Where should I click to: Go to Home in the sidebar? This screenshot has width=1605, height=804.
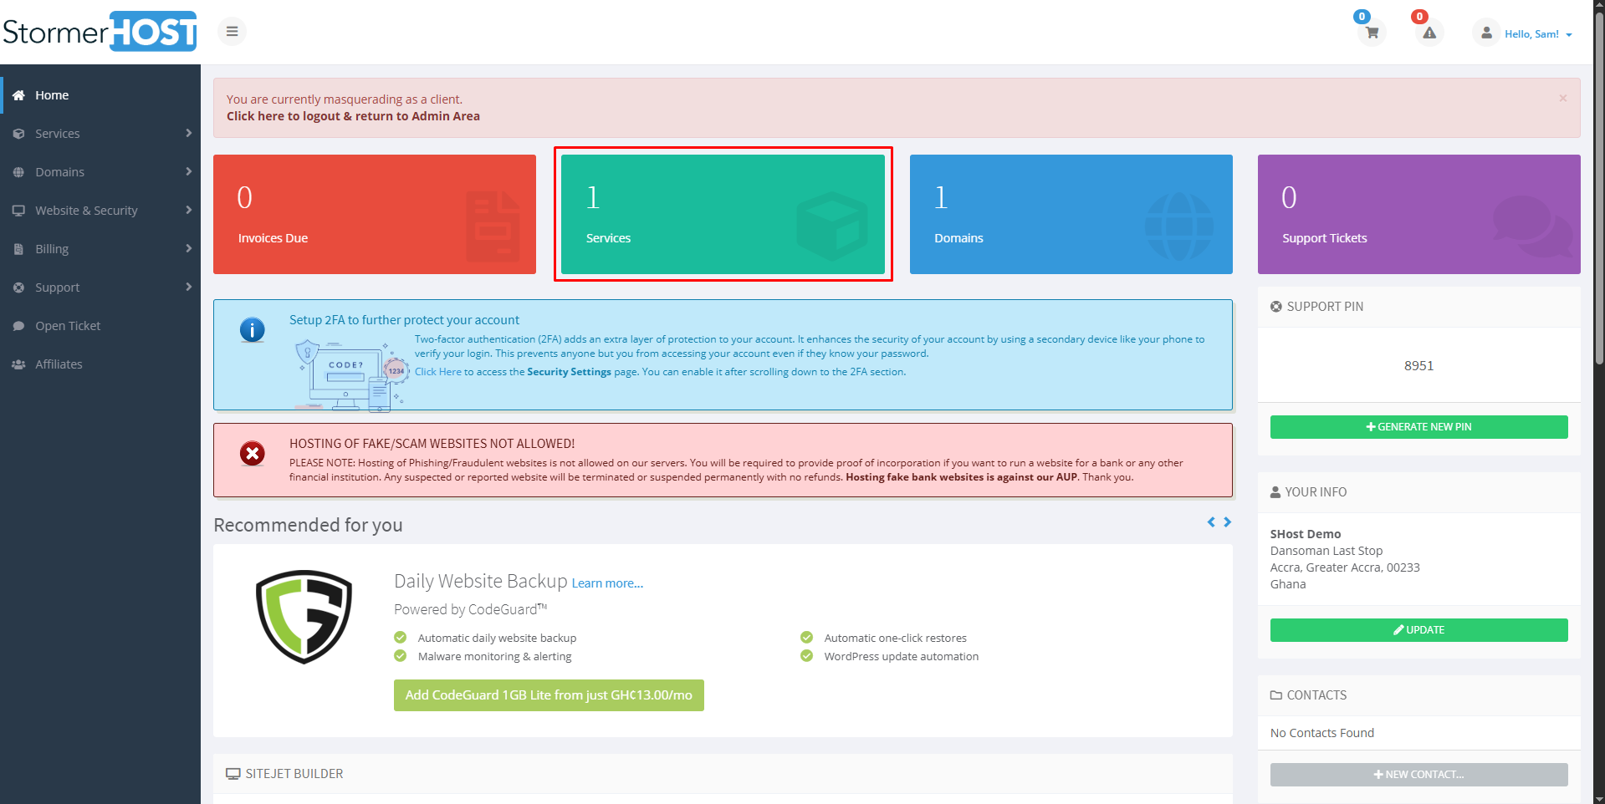pos(100,95)
